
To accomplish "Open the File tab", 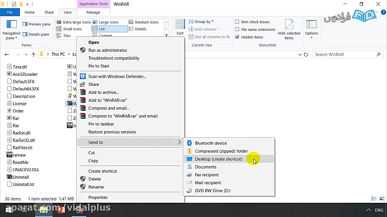I will pyautogui.click(x=10, y=12).
